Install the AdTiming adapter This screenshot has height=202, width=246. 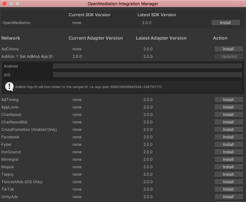click(x=229, y=100)
